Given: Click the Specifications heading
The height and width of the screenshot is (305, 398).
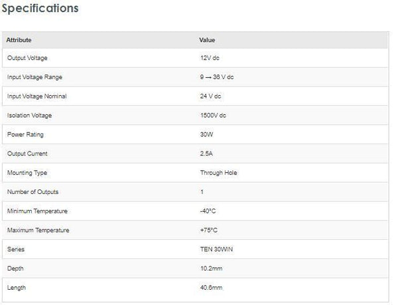Looking at the screenshot, I should [x=40, y=9].
